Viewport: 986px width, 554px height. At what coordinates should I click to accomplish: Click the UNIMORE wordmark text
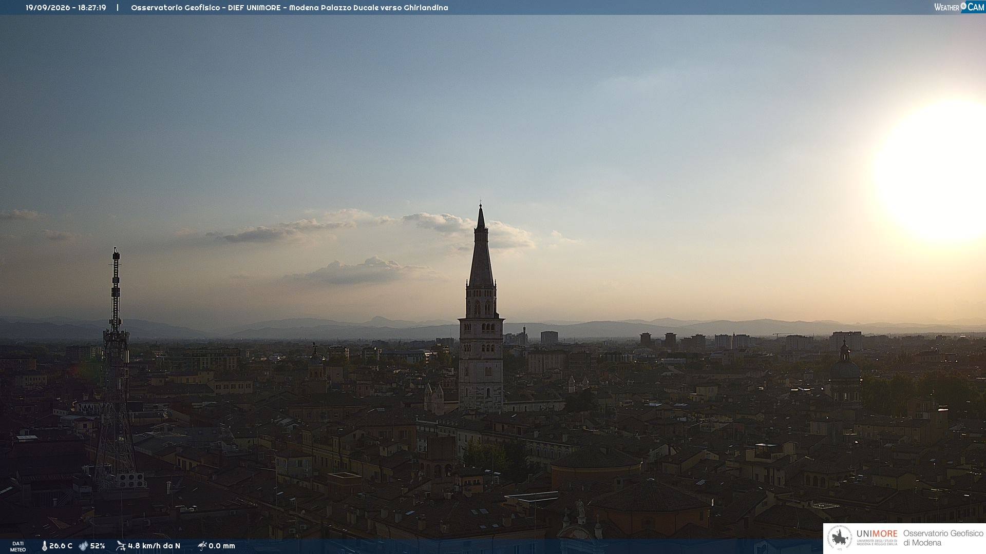[877, 533]
